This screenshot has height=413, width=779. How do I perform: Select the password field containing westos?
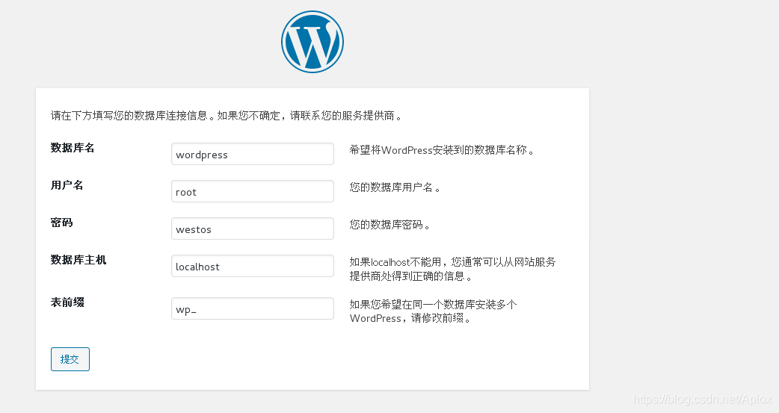[x=253, y=229]
